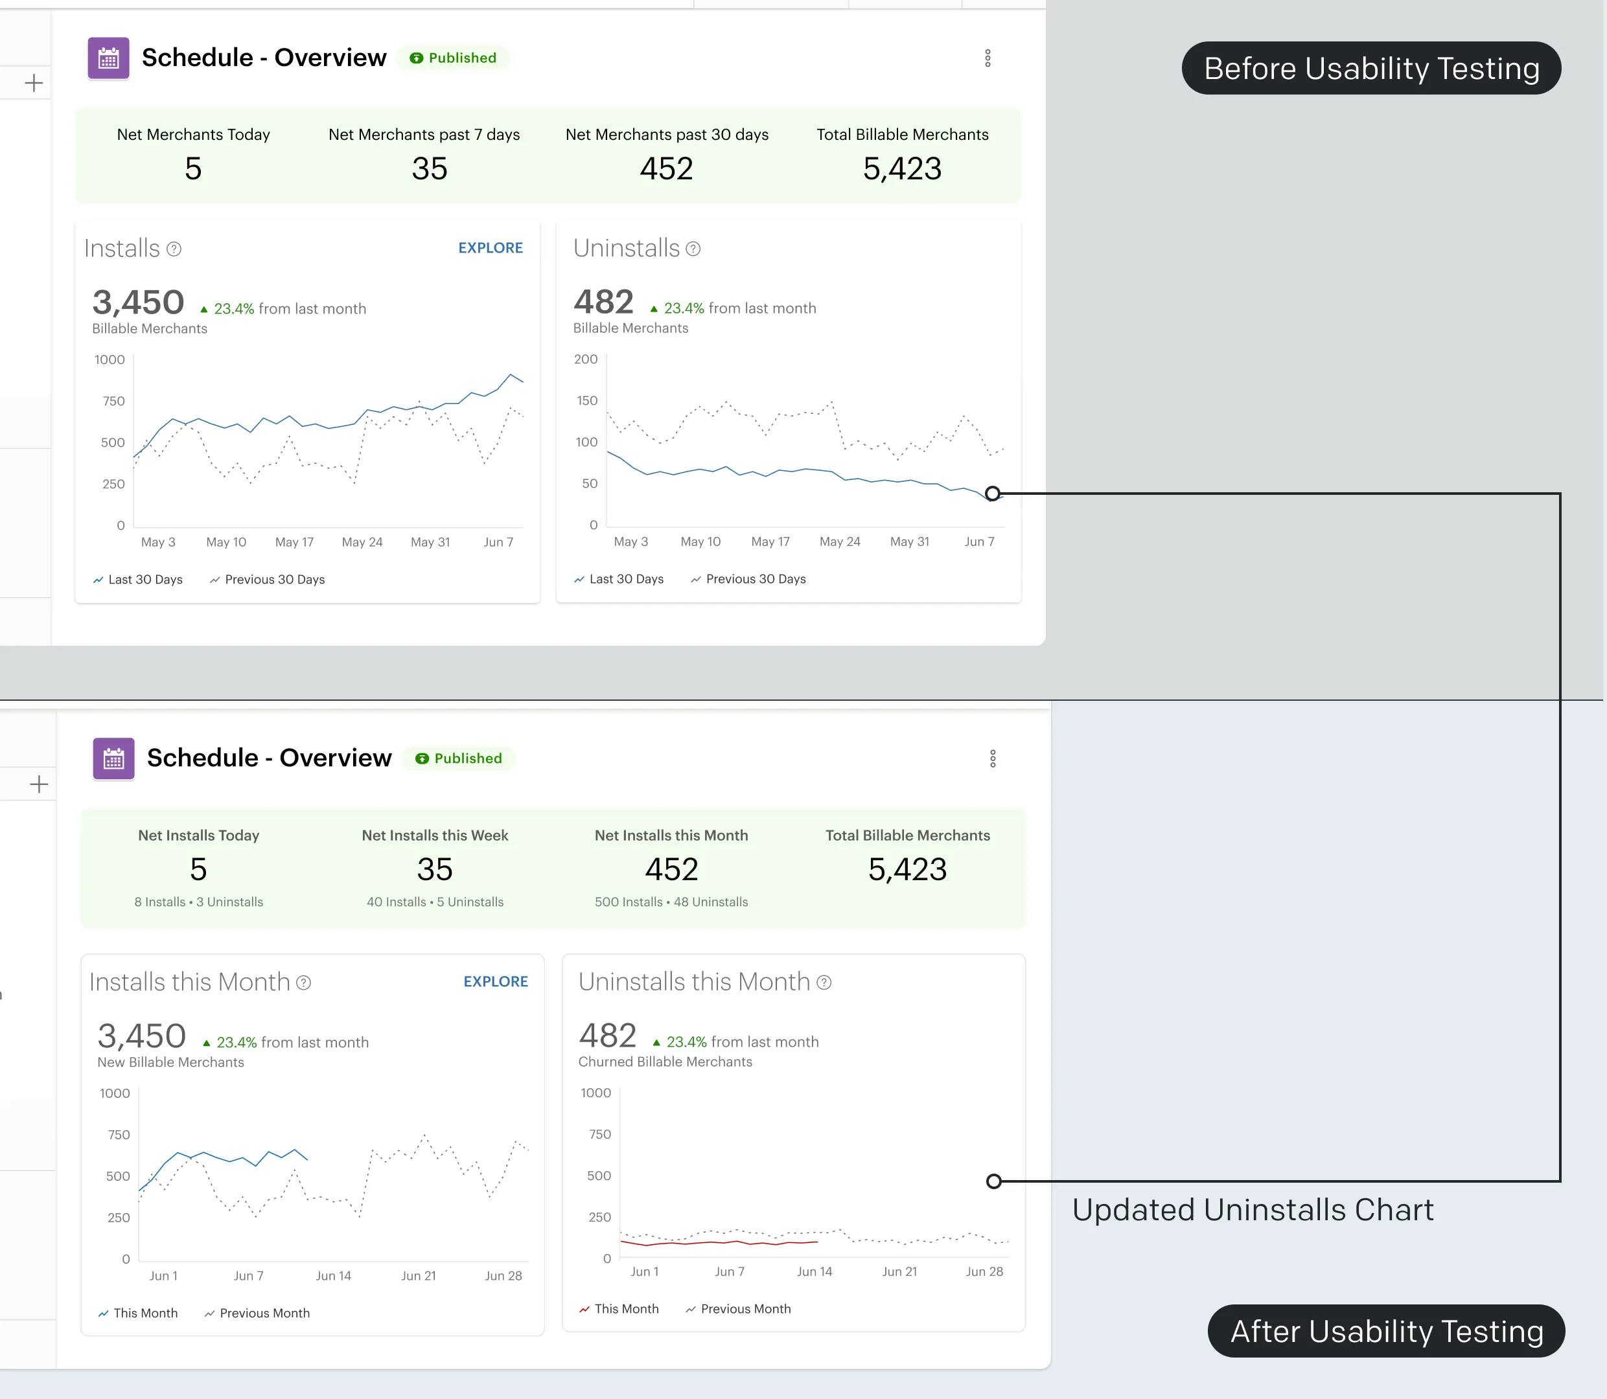Open three-dot menu in bottom Schedule header
Image resolution: width=1607 pixels, height=1399 pixels.
993,759
